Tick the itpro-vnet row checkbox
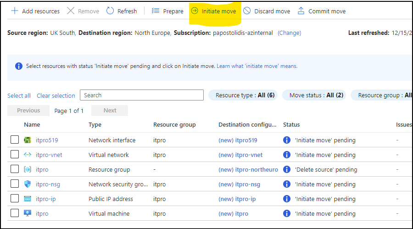The image size is (413, 229). (15, 155)
